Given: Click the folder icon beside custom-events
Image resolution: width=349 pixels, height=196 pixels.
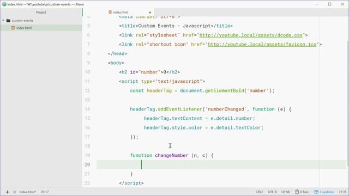Looking at the screenshot, I should pos(9,21).
